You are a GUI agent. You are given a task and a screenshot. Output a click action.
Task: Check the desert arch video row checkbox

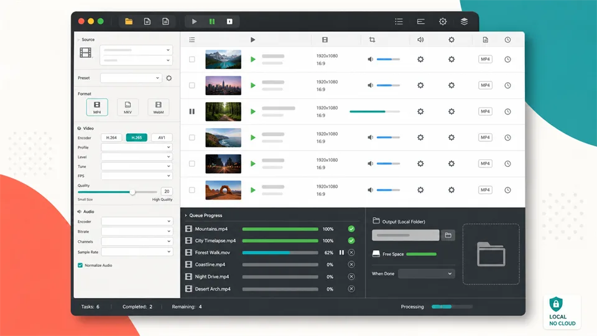pos(192,190)
